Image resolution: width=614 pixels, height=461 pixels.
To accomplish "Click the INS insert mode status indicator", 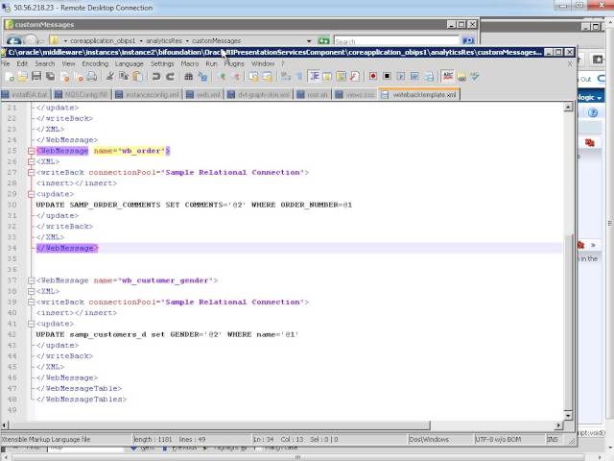I will pyautogui.click(x=553, y=440).
